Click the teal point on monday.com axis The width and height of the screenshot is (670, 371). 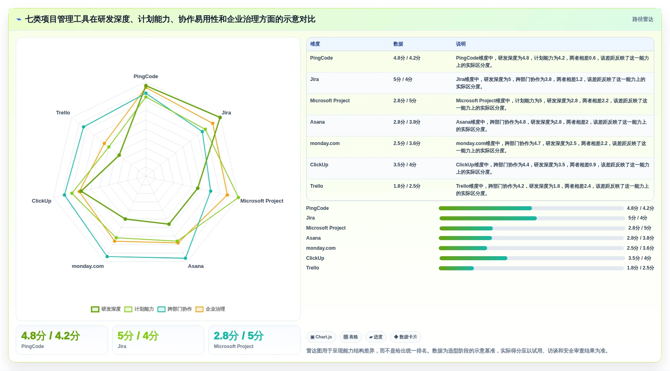click(x=107, y=257)
